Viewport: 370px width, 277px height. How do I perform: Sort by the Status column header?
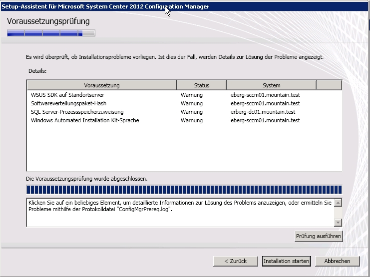[x=202, y=85]
